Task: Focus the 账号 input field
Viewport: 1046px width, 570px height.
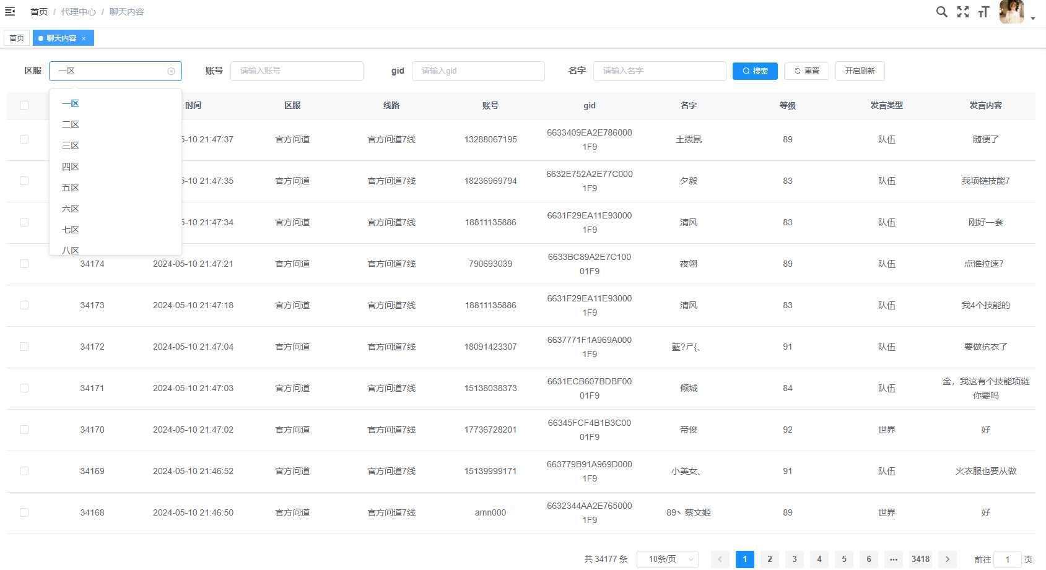Action: tap(297, 71)
